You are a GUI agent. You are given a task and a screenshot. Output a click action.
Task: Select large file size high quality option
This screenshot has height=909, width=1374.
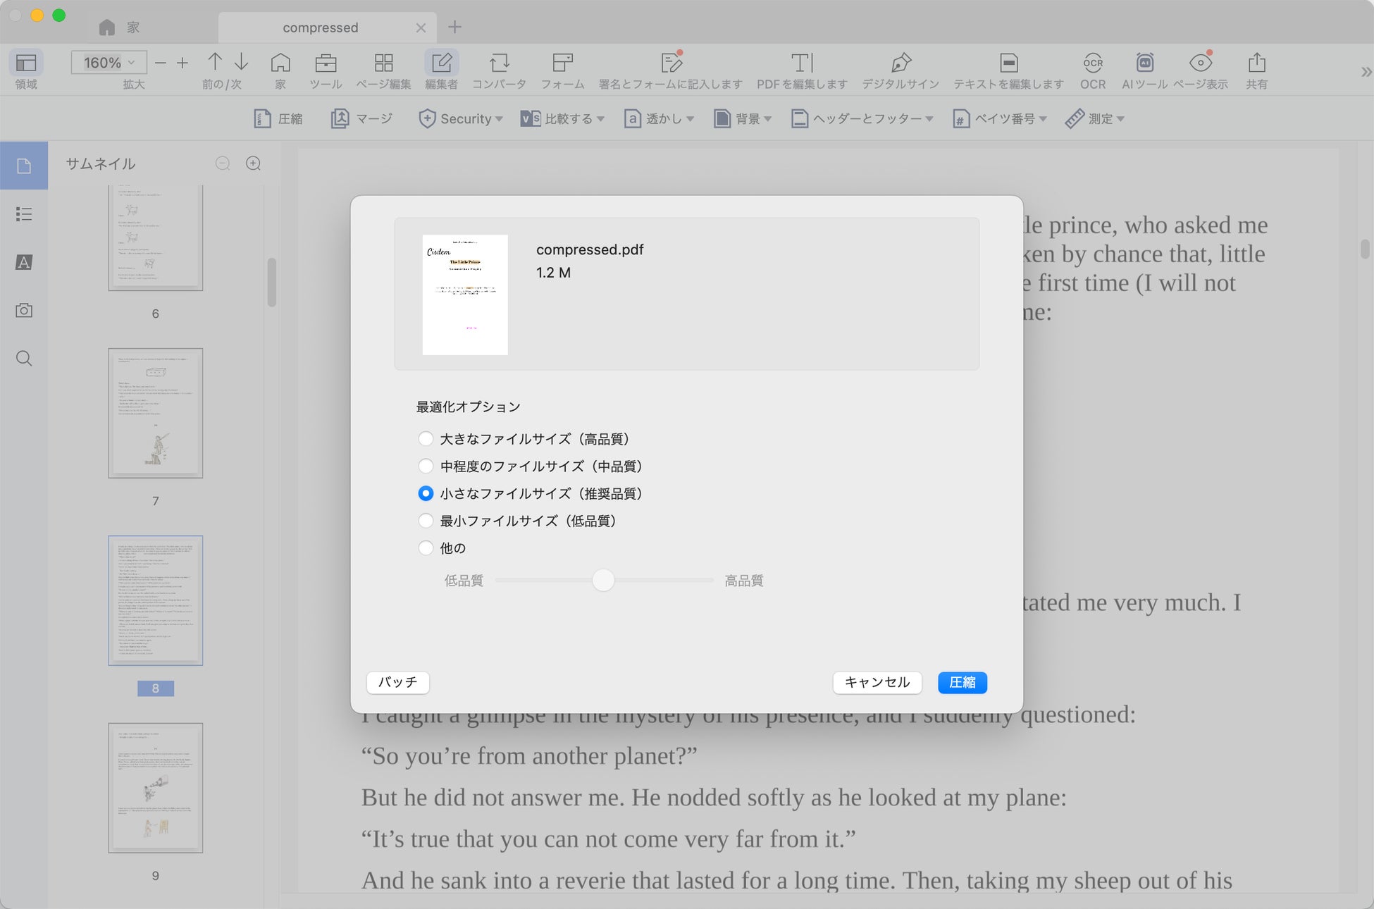(426, 439)
